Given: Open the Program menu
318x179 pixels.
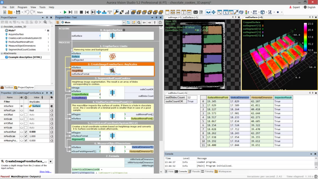Looking at the screenshot, I should [x=23, y=7].
